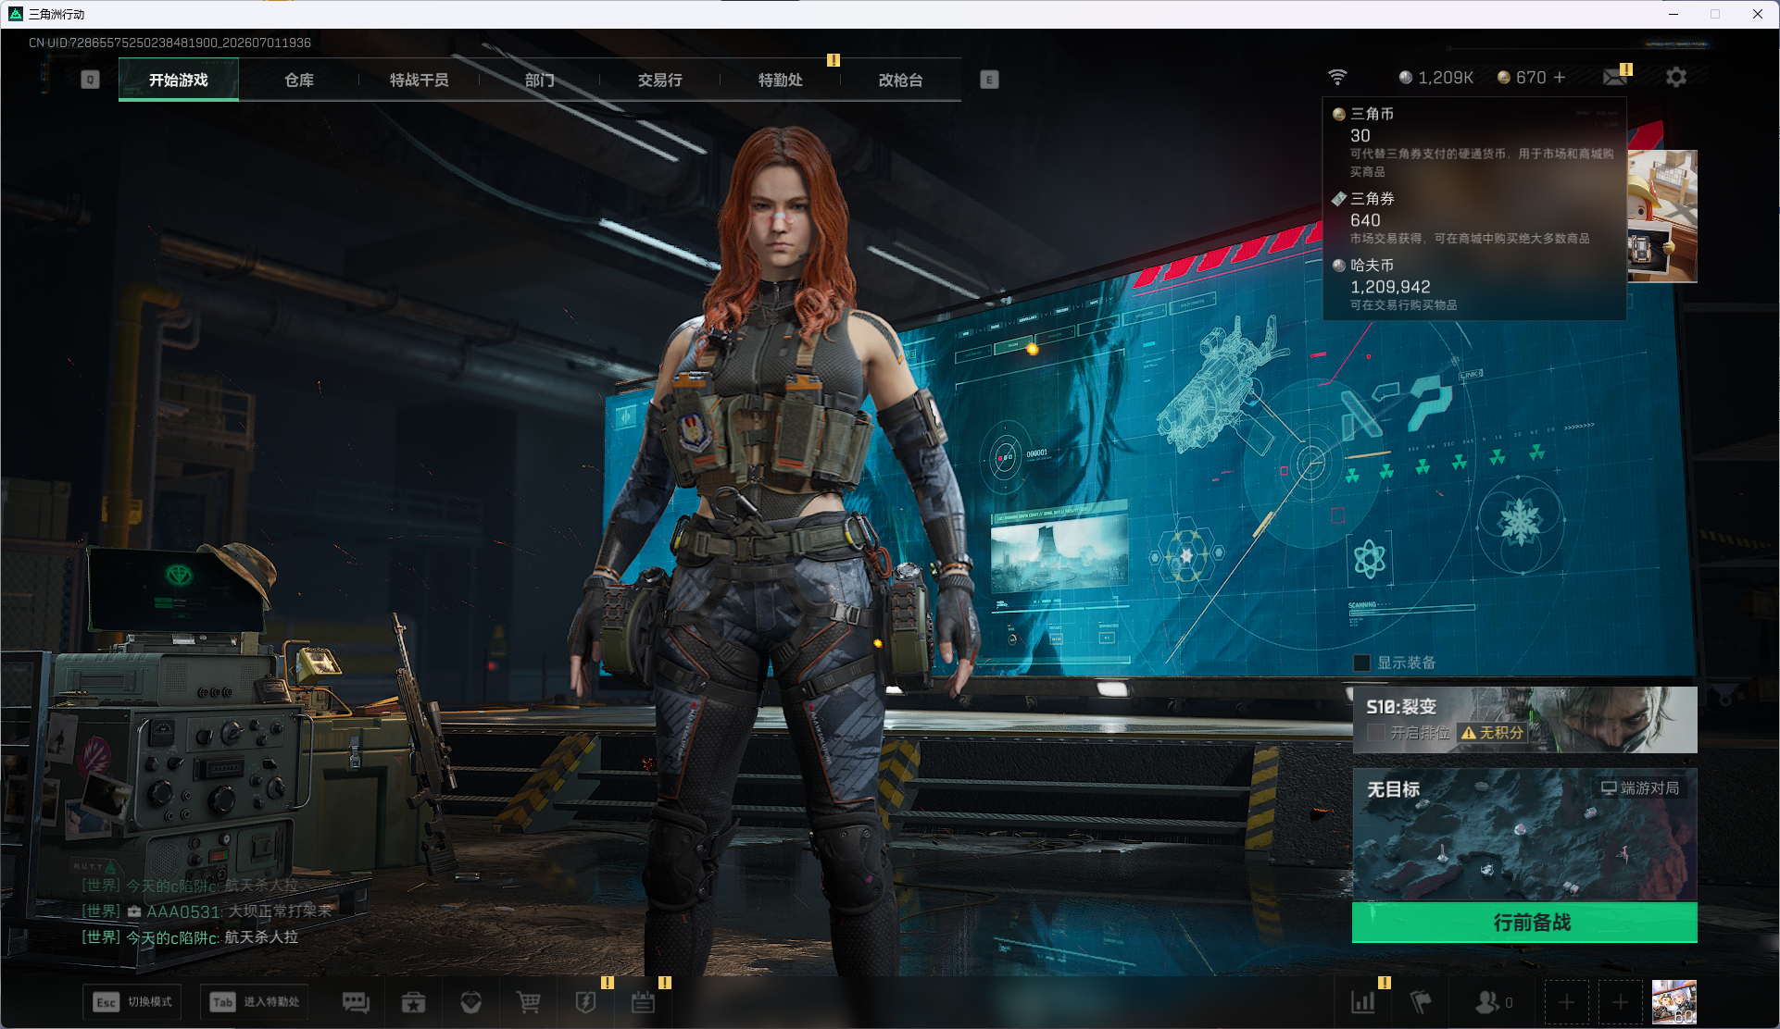
Task: Minimize the 三角洲行动 window
Action: 1673,14
